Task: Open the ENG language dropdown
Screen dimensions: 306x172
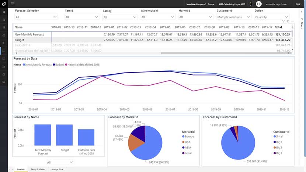Action: [x=299, y=4]
